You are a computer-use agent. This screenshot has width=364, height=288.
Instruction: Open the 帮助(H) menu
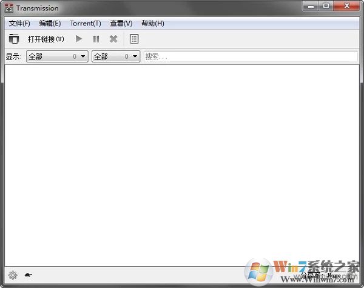pyautogui.click(x=153, y=24)
